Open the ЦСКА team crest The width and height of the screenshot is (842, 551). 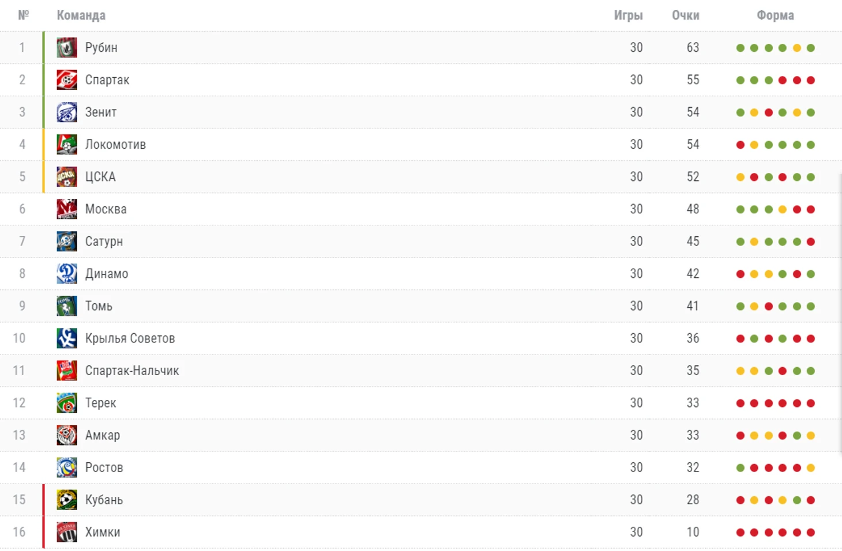pyautogui.click(x=67, y=177)
